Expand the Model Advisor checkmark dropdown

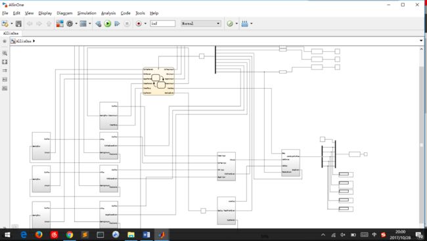pos(236,24)
